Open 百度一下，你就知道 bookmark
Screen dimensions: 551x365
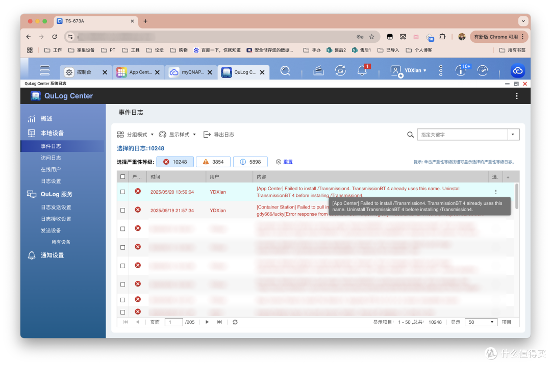pos(217,50)
